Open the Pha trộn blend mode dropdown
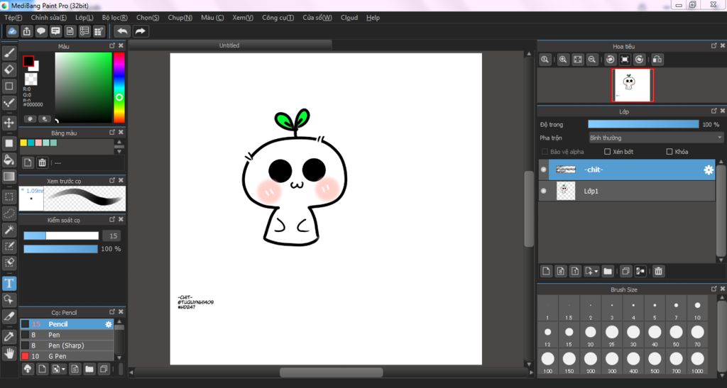 (655, 138)
